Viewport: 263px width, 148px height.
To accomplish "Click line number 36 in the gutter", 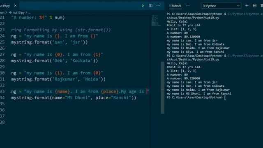I will 2,110.
